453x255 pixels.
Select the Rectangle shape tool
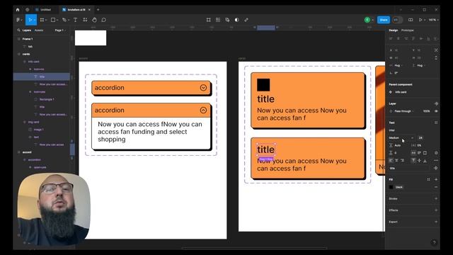(x=53, y=20)
